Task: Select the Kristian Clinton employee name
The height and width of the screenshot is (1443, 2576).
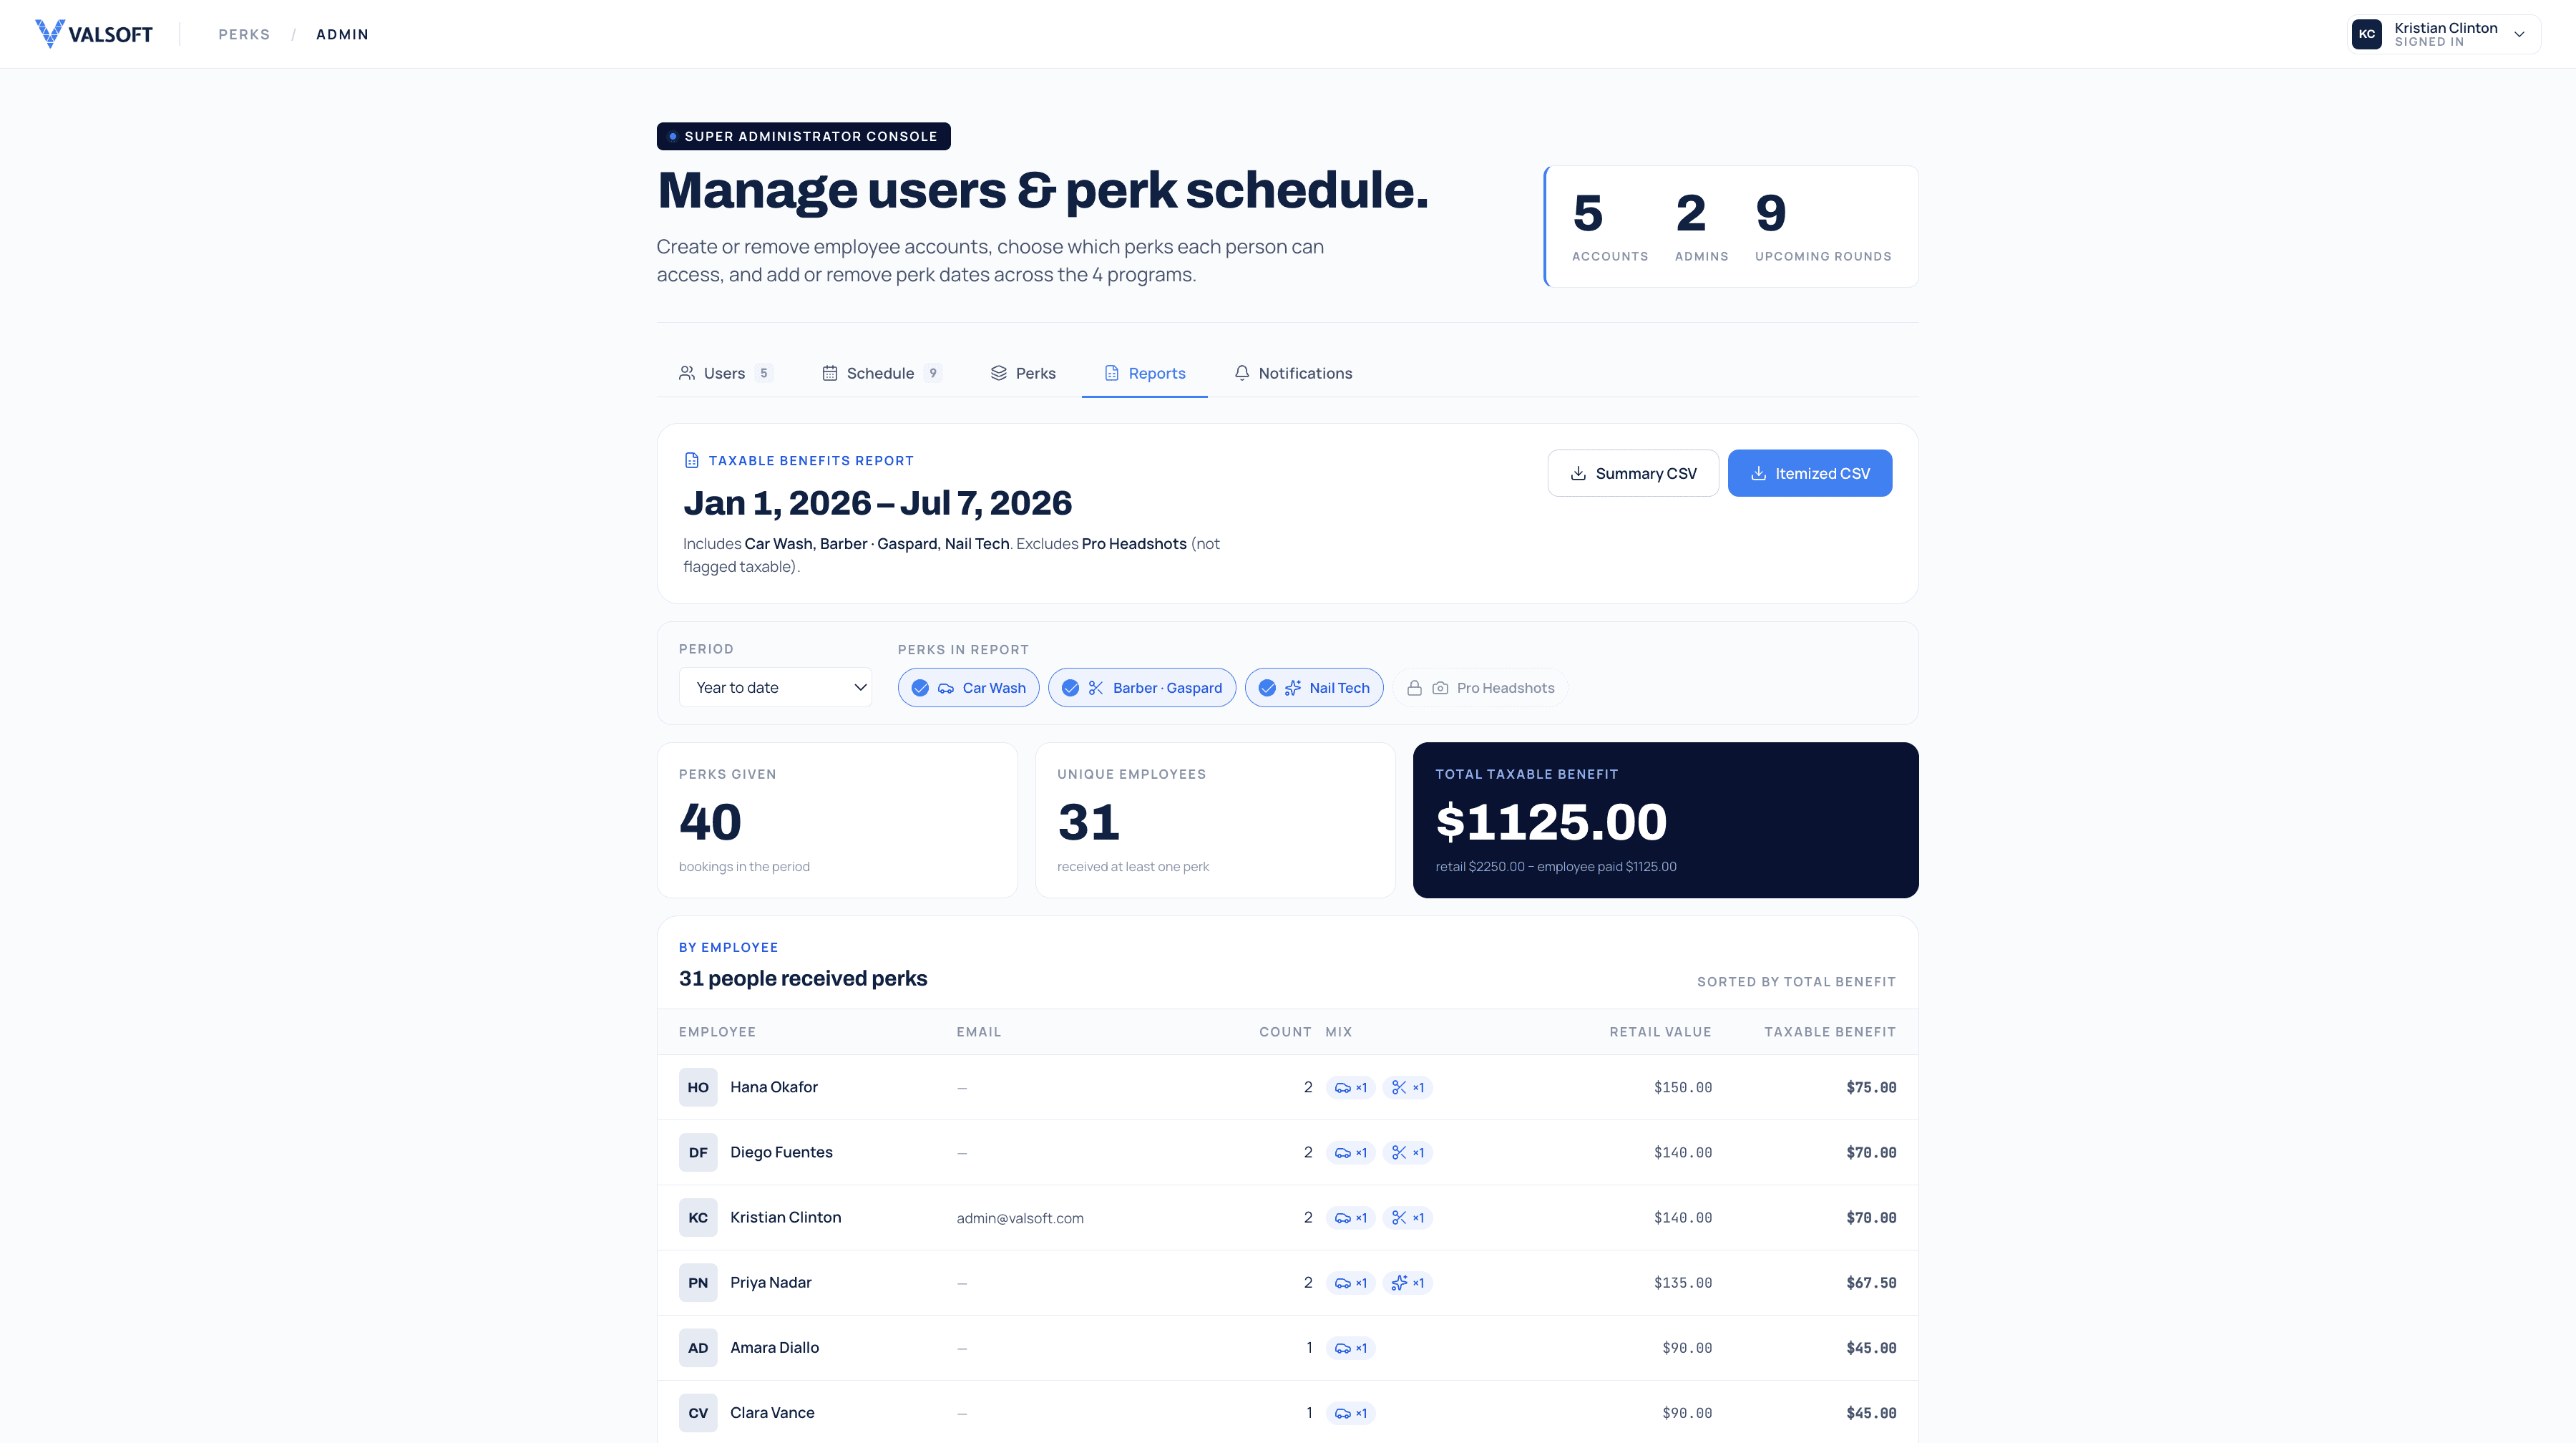Action: (x=785, y=1217)
